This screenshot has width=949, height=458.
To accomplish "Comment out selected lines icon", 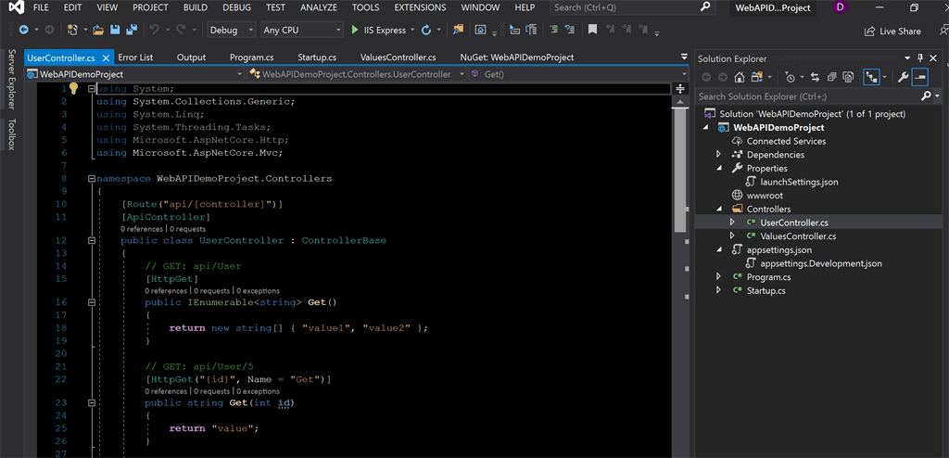I will [x=554, y=30].
